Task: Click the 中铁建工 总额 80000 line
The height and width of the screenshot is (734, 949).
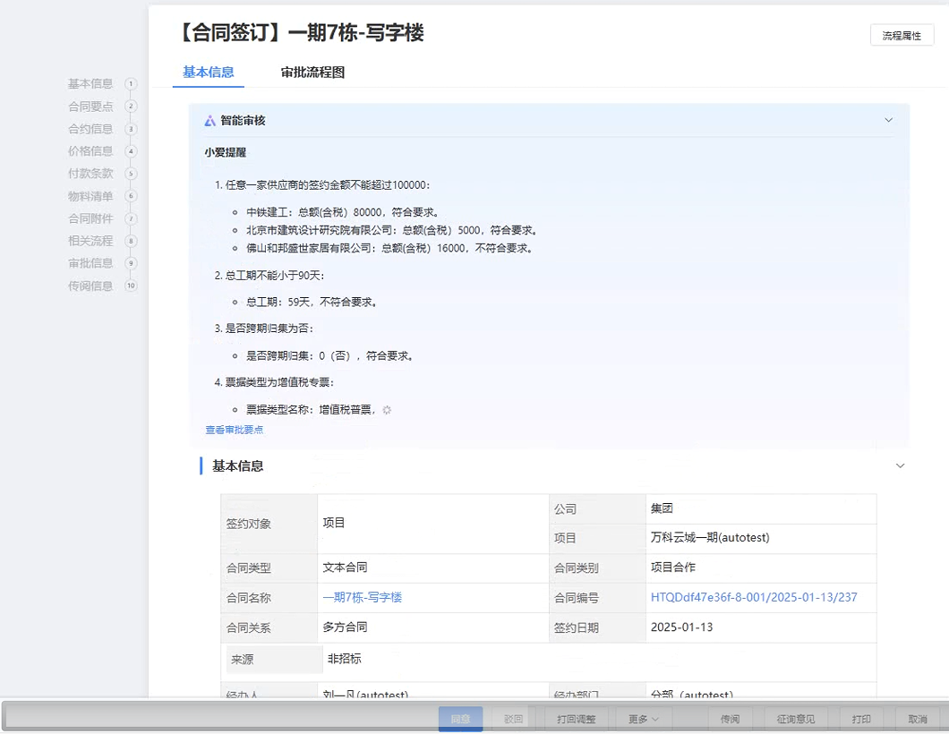Action: point(342,212)
